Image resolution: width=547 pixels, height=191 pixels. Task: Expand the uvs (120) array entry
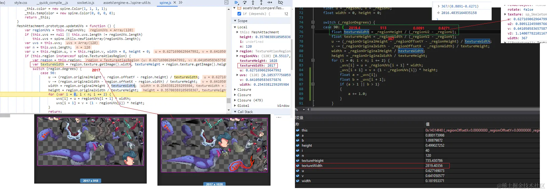click(237, 75)
